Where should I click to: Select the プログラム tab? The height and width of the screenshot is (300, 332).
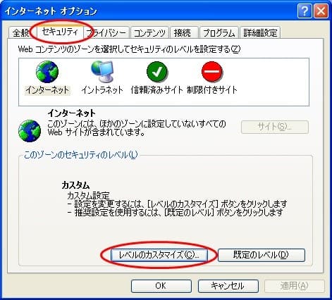coord(219,32)
